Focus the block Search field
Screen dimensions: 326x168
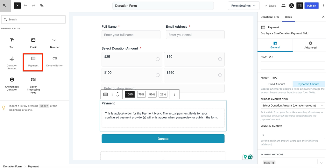(33, 19)
